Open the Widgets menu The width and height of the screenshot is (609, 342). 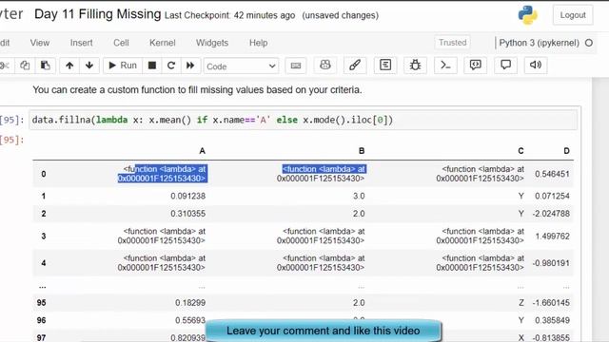(212, 43)
